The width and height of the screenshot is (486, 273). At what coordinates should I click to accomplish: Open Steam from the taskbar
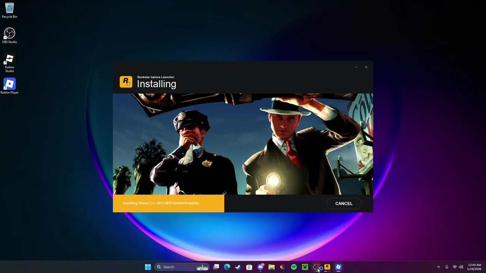(238, 267)
